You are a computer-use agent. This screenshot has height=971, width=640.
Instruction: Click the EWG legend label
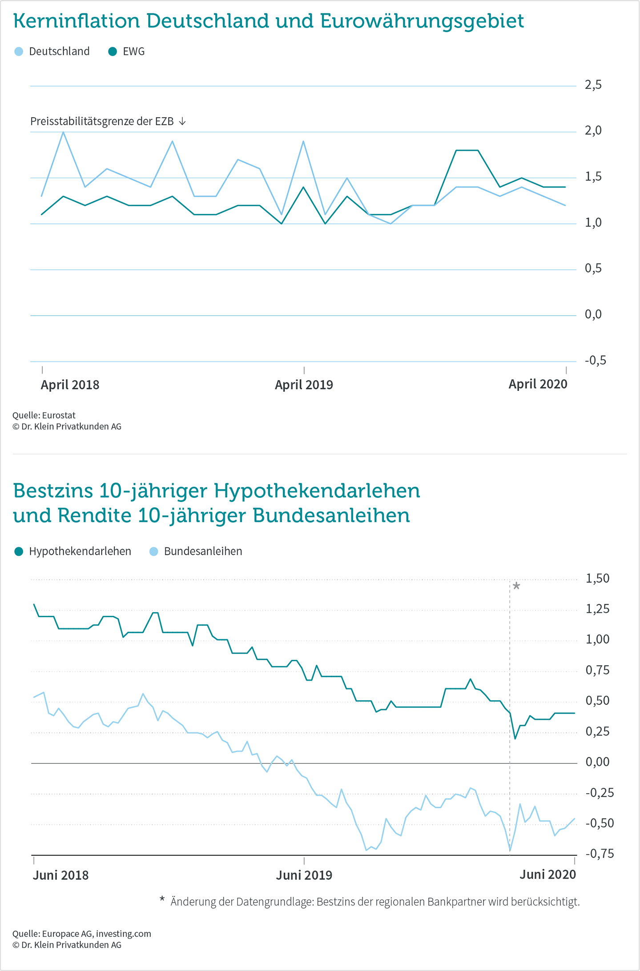[133, 52]
